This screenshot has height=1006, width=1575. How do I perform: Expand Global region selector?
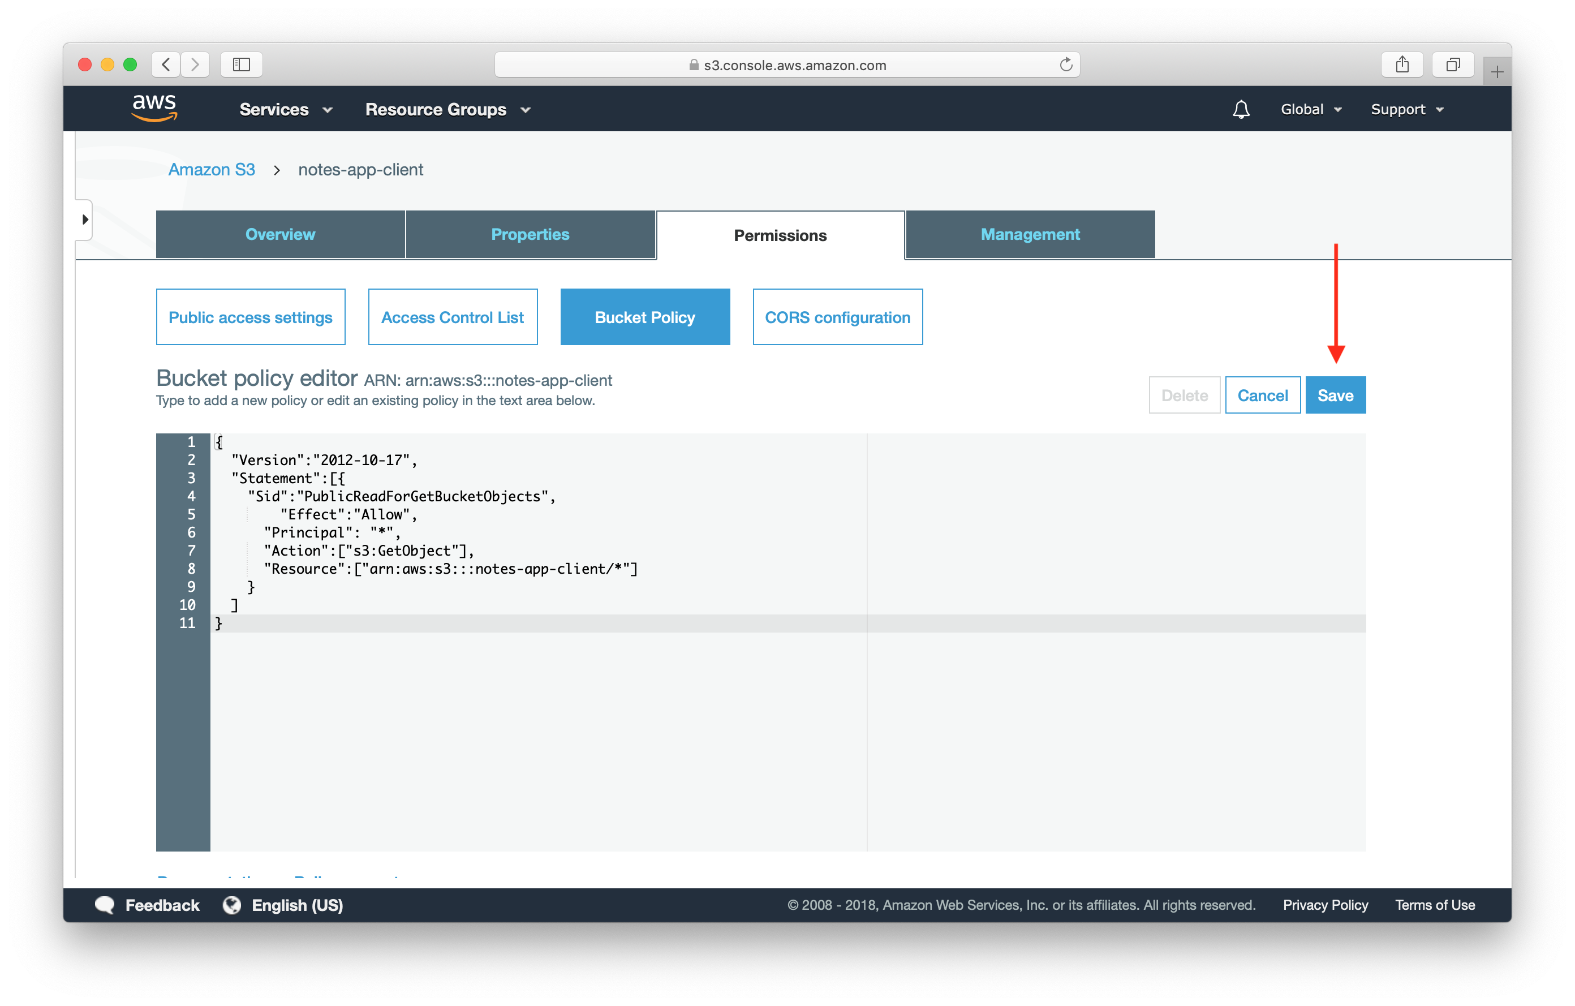coord(1309,109)
